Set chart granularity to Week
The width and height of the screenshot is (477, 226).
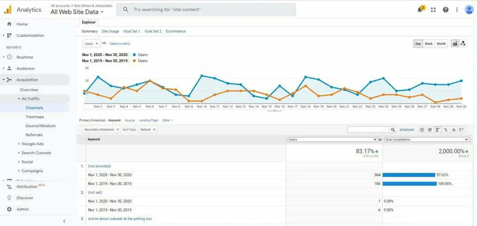(x=428, y=44)
